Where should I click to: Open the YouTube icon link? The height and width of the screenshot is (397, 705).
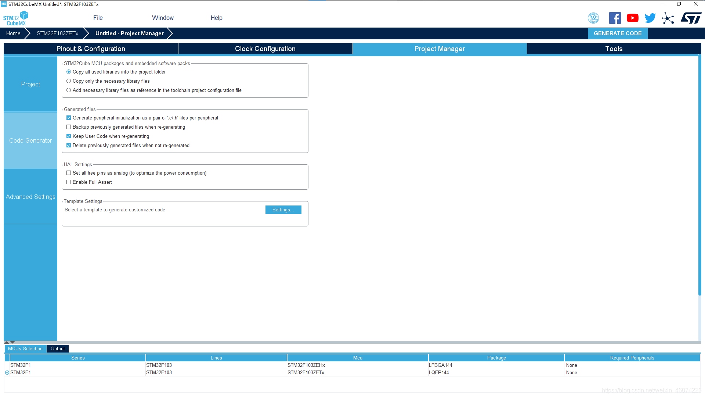632,18
